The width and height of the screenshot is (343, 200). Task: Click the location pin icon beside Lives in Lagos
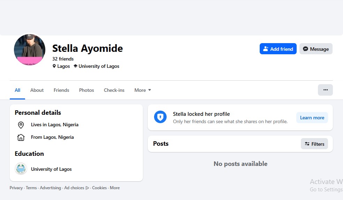[x=21, y=125]
